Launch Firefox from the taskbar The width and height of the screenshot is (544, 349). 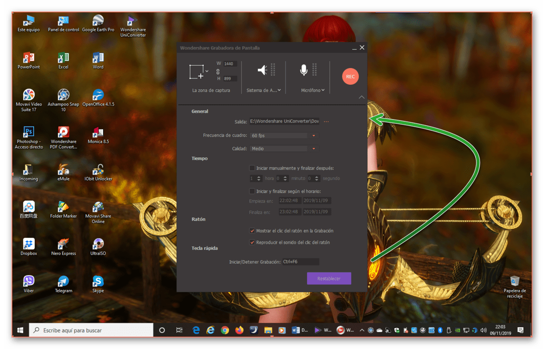[x=239, y=330]
